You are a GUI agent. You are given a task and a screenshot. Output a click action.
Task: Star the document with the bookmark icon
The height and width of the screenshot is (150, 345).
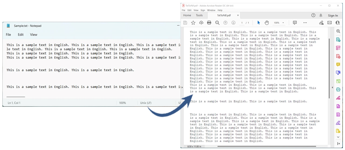193,23
